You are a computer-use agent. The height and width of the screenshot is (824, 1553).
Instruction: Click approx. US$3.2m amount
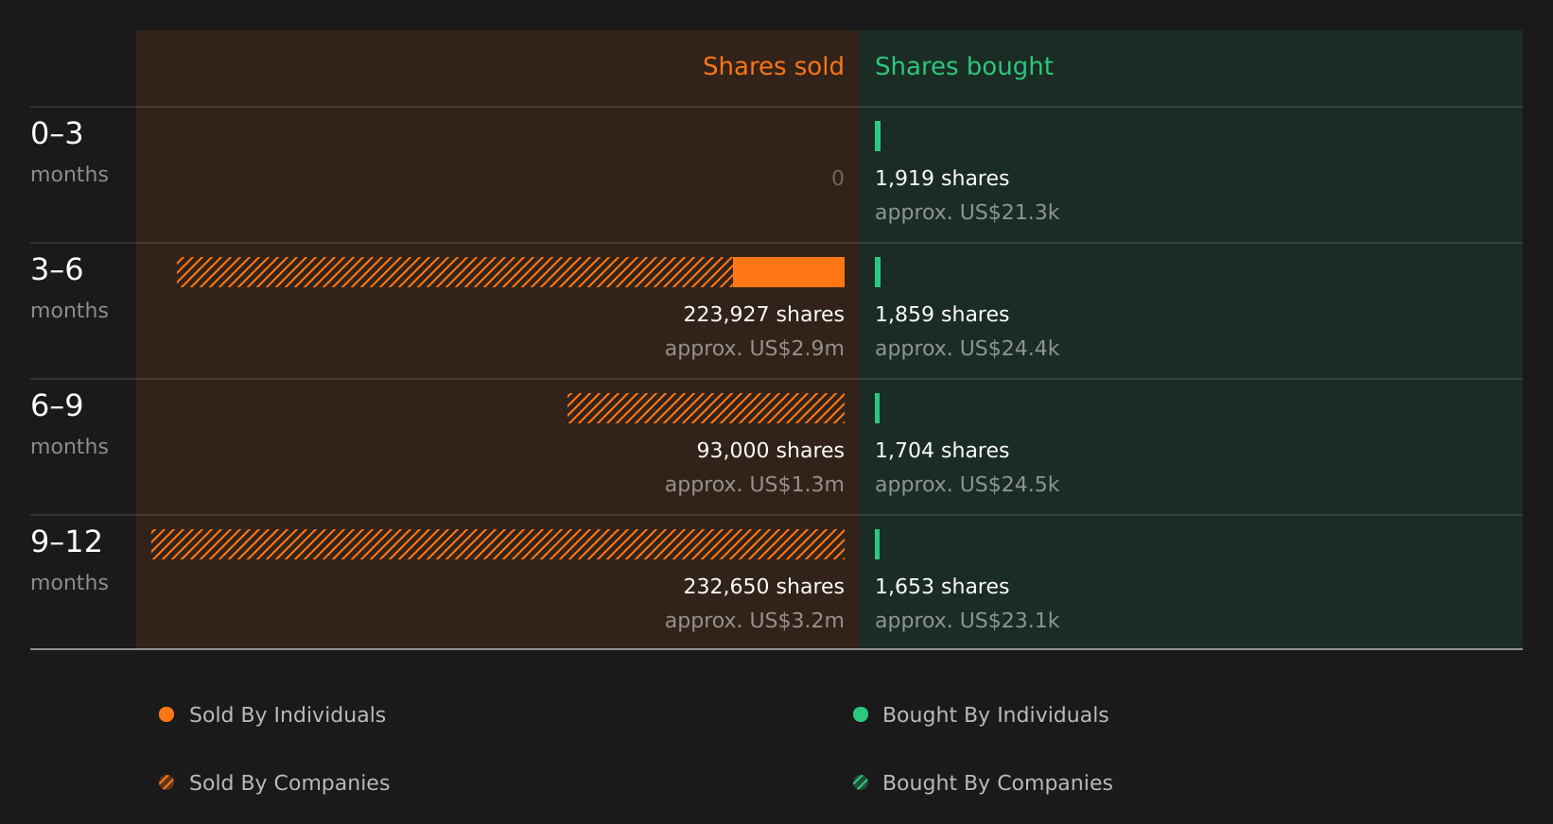click(754, 620)
